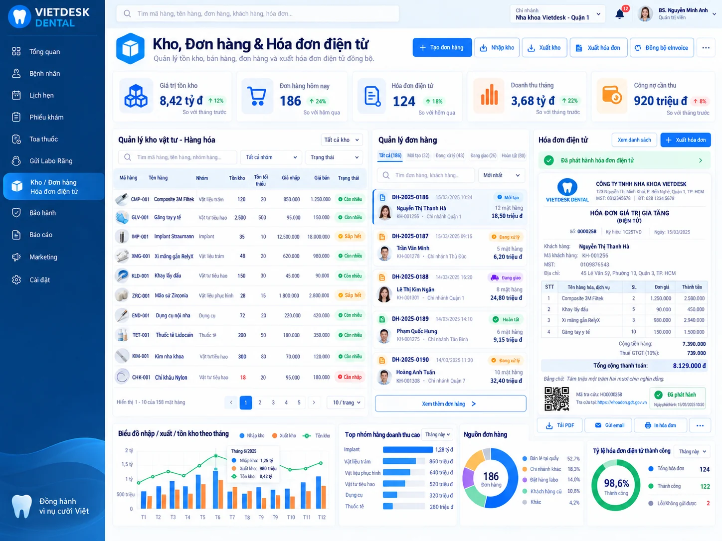The image size is (722, 541).
Task: Go to inventory page 2
Action: pyautogui.click(x=260, y=403)
